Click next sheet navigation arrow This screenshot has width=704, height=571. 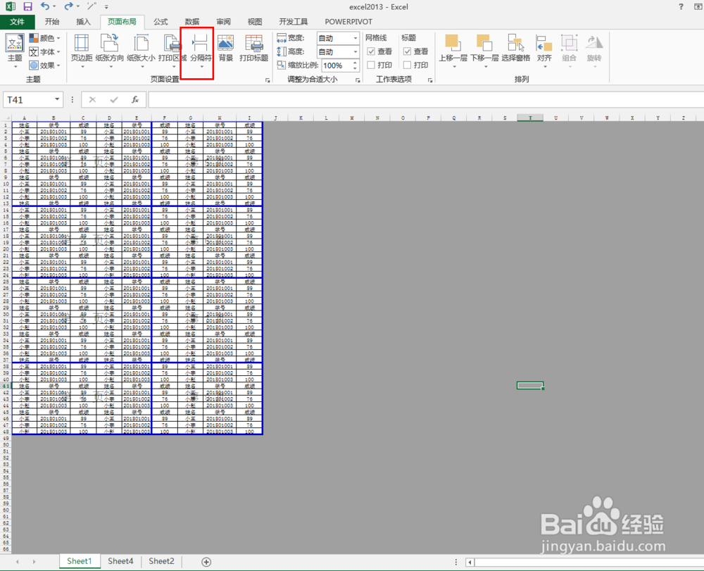34,562
